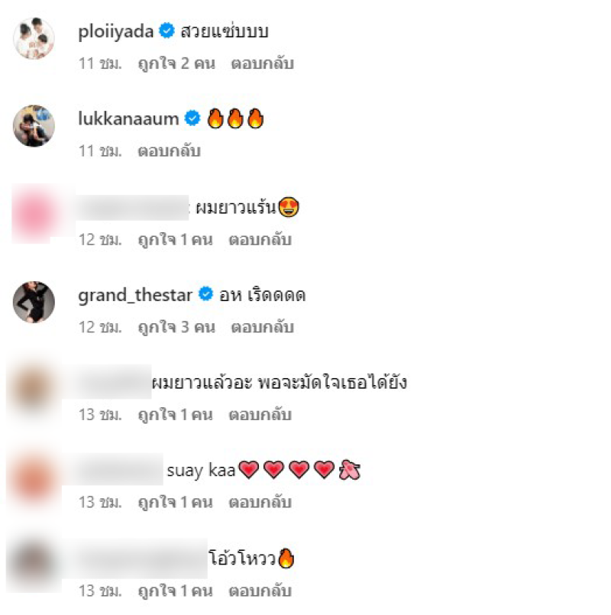View the 3 likes on grand_thestar's comment

pos(176,327)
